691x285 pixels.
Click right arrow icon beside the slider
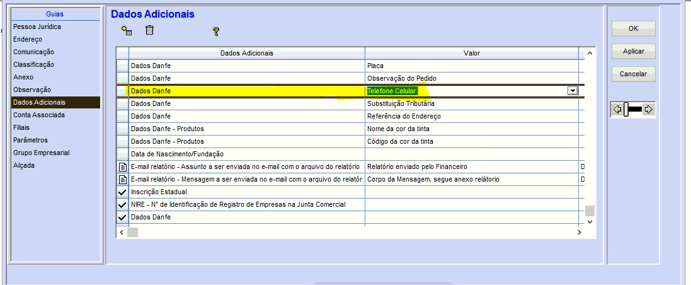[648, 110]
